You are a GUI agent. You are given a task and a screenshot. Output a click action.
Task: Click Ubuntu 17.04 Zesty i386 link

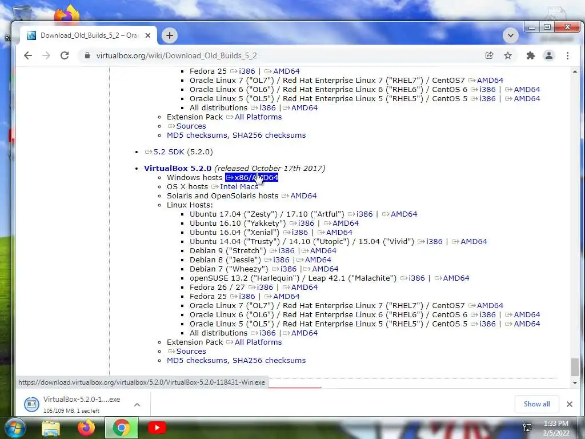tap(360, 214)
